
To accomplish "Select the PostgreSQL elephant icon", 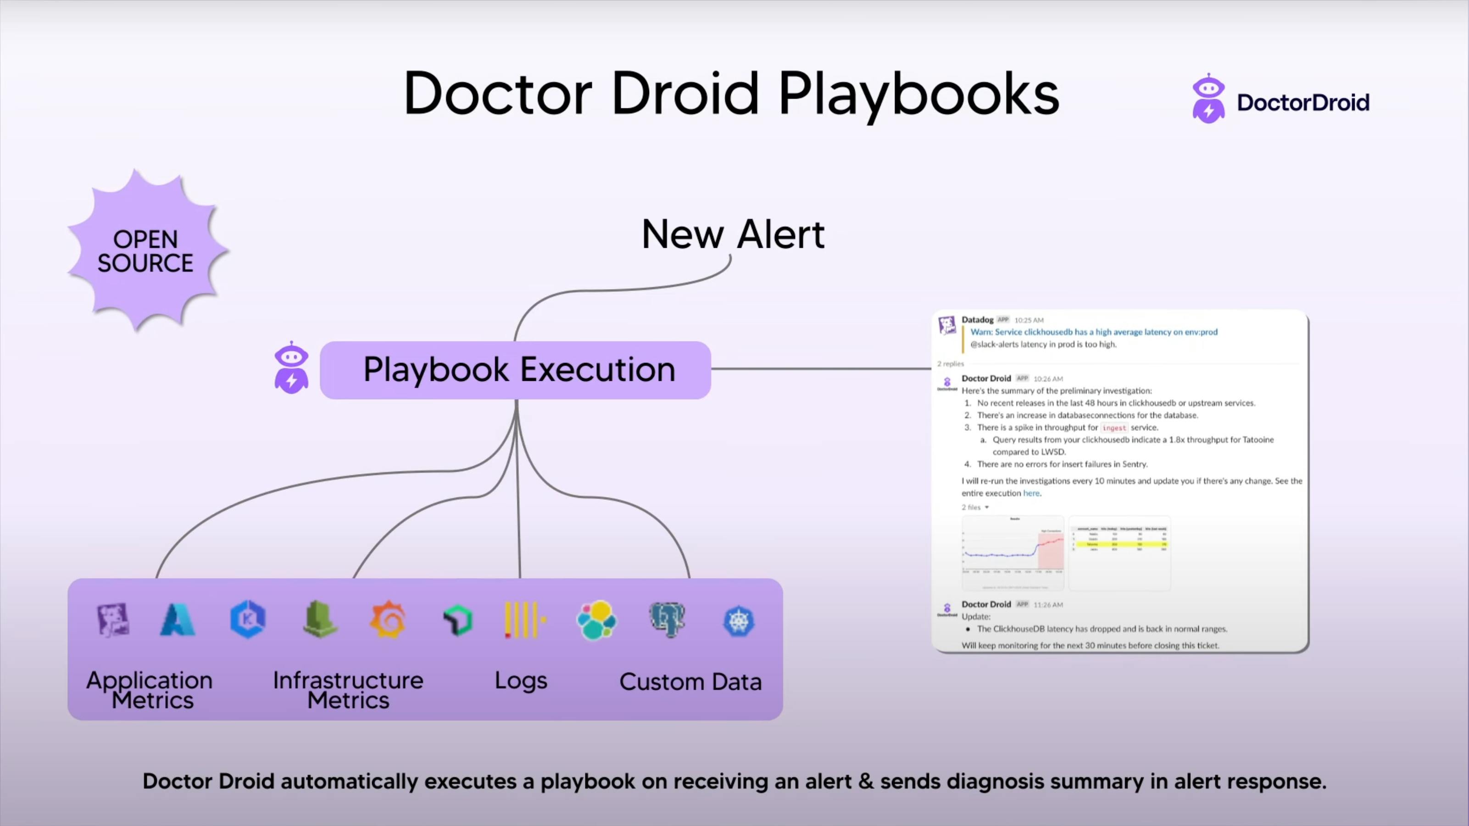I will (x=667, y=620).
